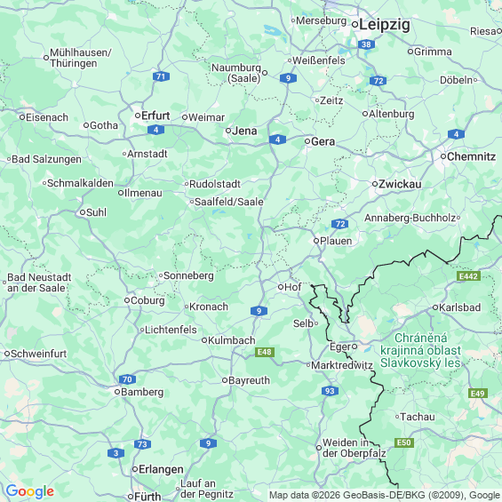Click the Bayreuth city label
The image size is (502, 502).
249,380
